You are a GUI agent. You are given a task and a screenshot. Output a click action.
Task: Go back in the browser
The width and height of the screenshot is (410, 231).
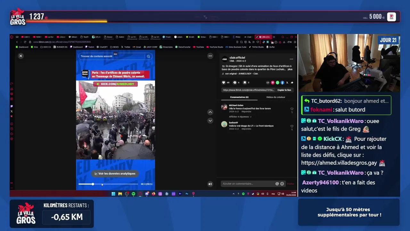(x=17, y=42)
